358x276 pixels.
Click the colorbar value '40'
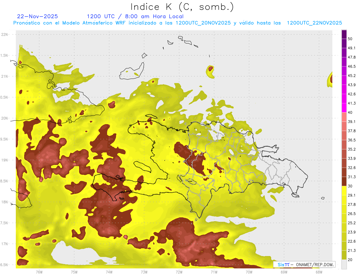coord(350,113)
